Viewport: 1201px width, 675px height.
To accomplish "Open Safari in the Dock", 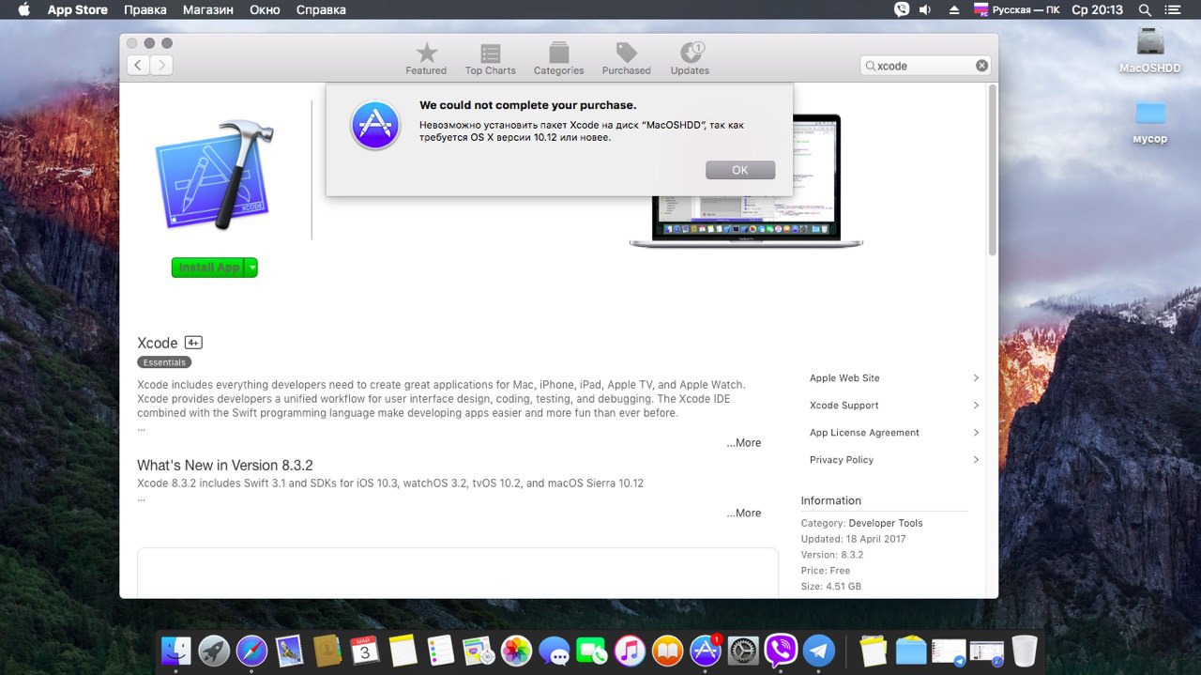I will pyautogui.click(x=251, y=651).
